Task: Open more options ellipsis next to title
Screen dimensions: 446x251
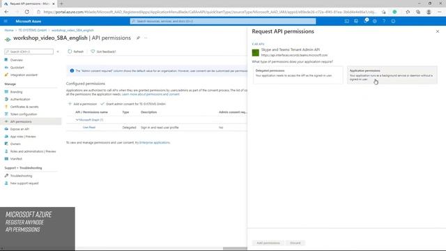Action: point(146,38)
